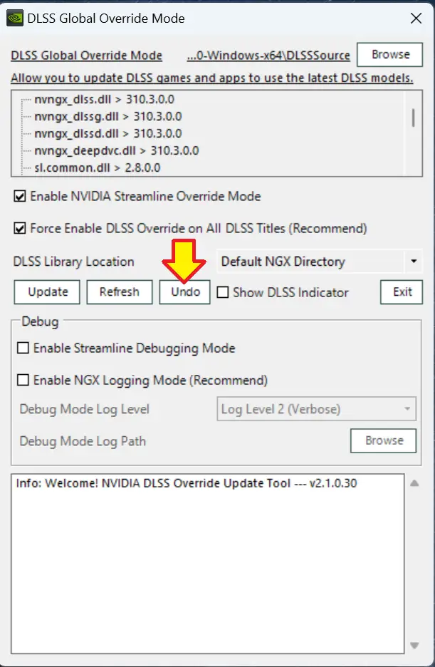This screenshot has height=667, width=435.
Task: Click the DLL list scrollbar
Action: [413, 118]
